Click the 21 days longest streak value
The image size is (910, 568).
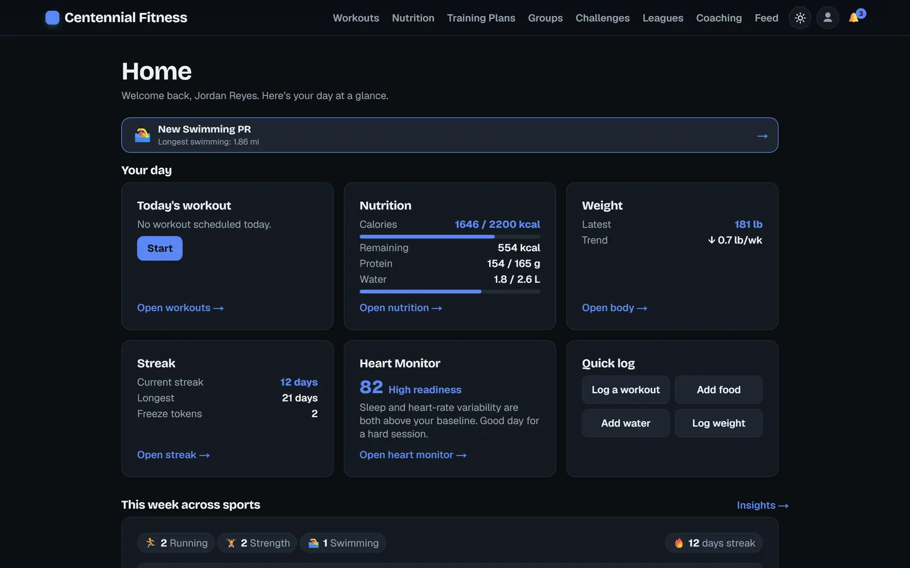[300, 398]
